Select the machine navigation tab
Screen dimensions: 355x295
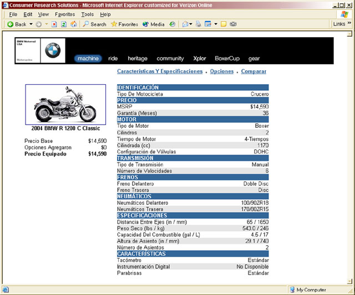click(x=88, y=59)
